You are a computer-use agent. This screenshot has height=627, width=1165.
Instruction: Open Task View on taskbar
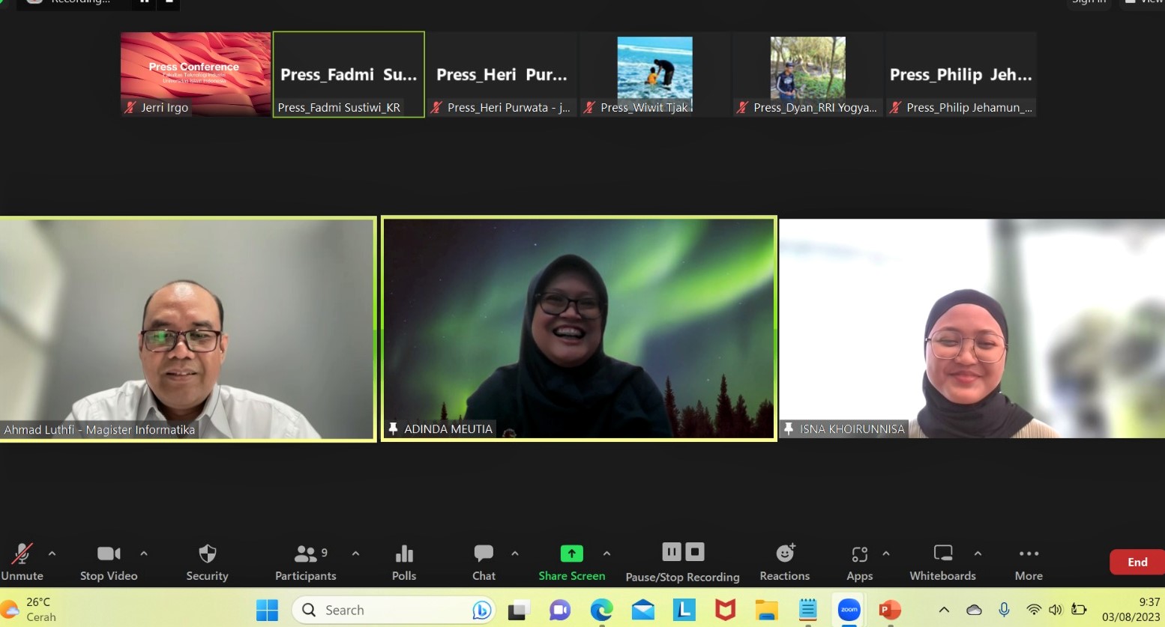[519, 610]
